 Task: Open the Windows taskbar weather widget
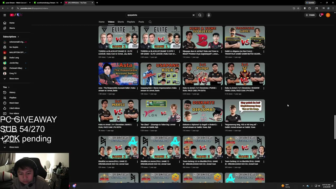286,186
